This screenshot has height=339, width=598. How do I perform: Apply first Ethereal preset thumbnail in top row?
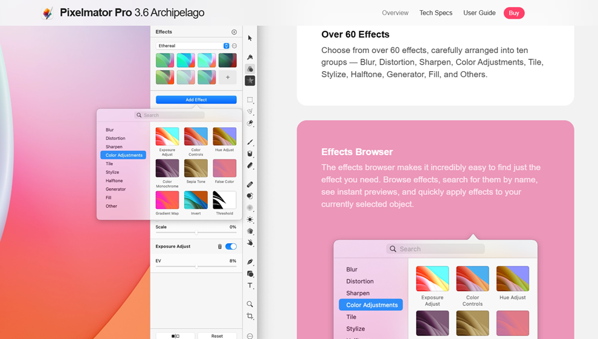165,60
